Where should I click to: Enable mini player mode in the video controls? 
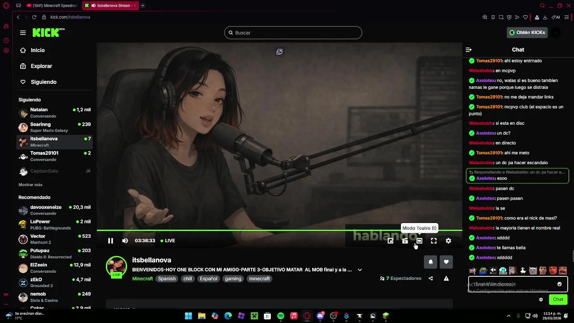pyautogui.click(x=391, y=241)
